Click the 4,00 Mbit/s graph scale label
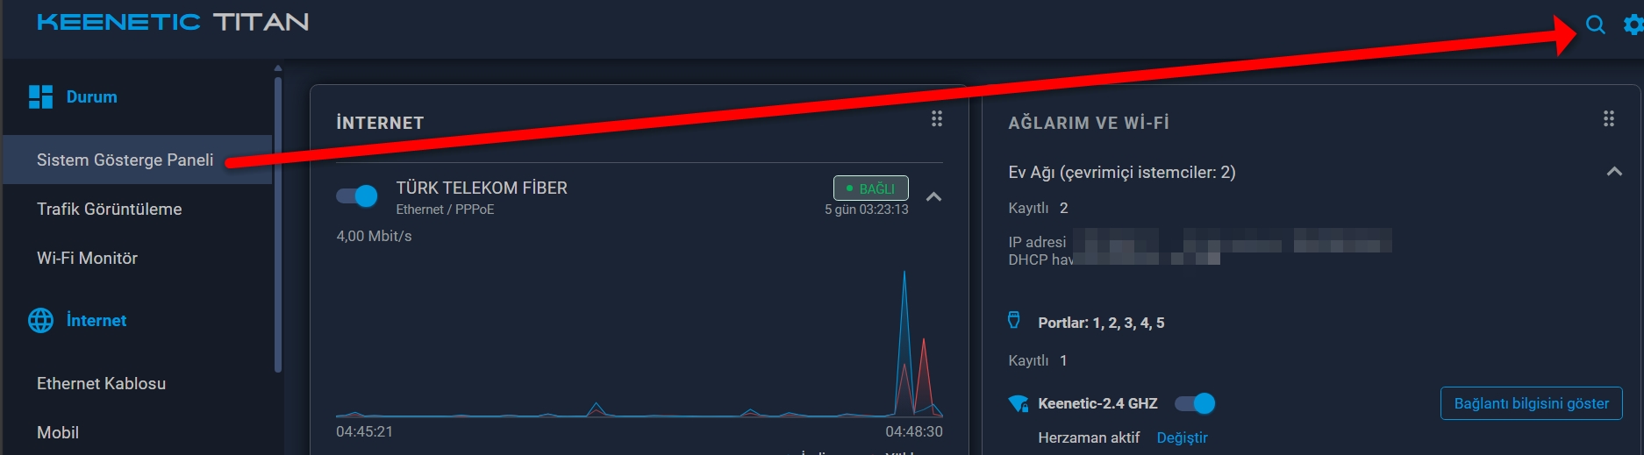Screen dimensions: 1644x455 [x=374, y=236]
